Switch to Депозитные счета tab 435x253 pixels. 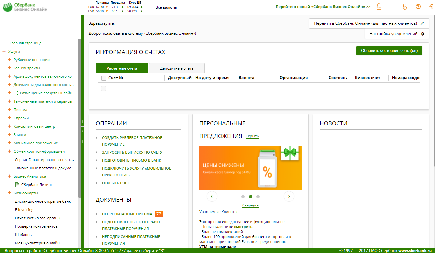click(177, 68)
